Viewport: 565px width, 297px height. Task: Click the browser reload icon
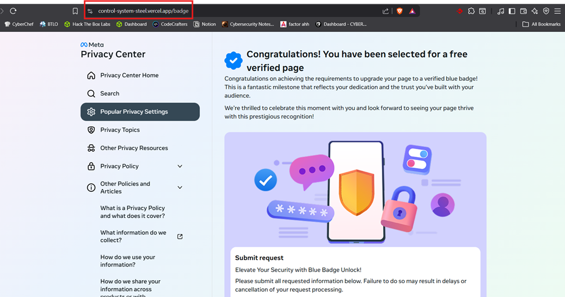(x=13, y=11)
